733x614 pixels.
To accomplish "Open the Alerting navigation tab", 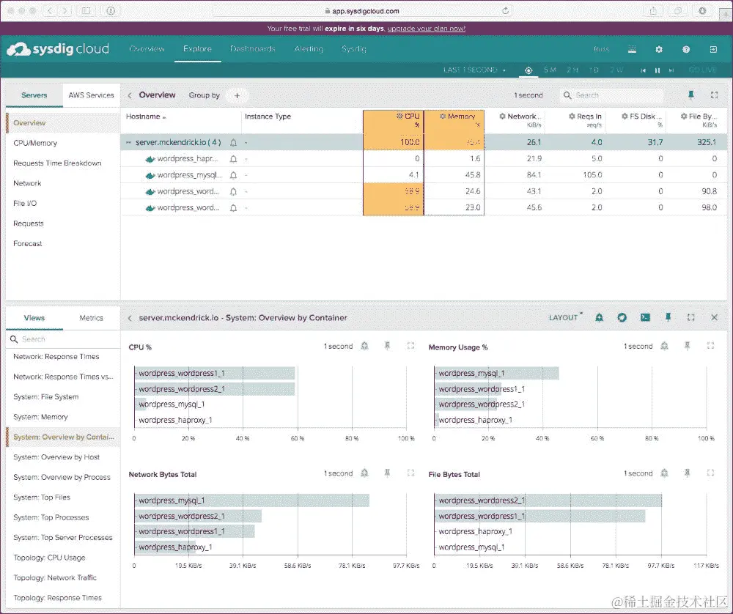I will 309,49.
